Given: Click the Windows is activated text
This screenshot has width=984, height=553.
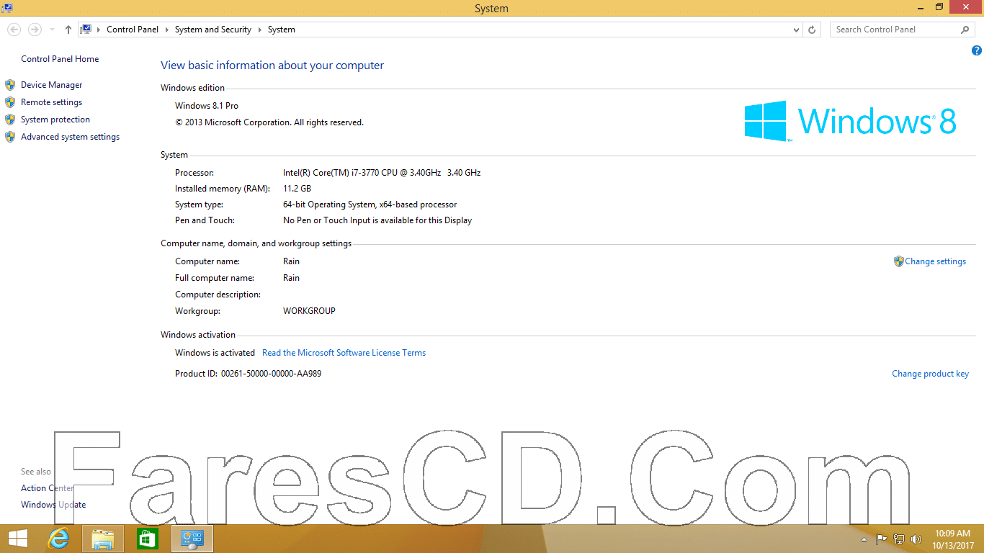Looking at the screenshot, I should click(215, 353).
